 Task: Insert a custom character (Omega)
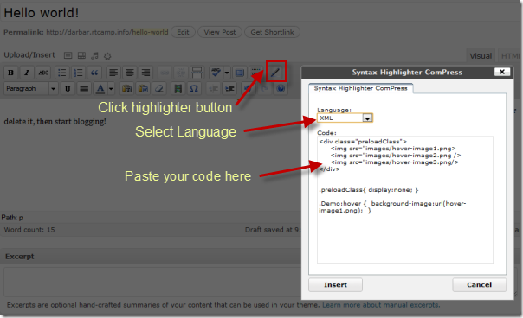(x=194, y=89)
